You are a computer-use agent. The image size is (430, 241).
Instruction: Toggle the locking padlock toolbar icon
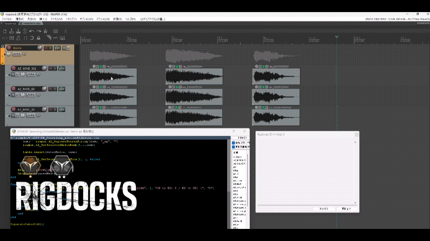point(39,38)
